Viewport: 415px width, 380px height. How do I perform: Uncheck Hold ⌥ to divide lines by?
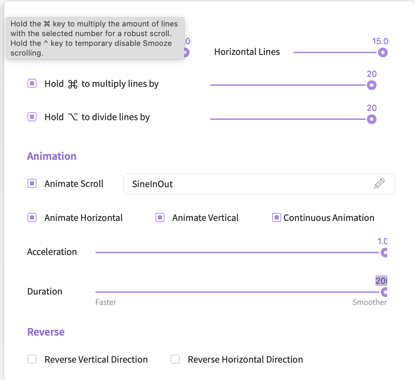(32, 117)
